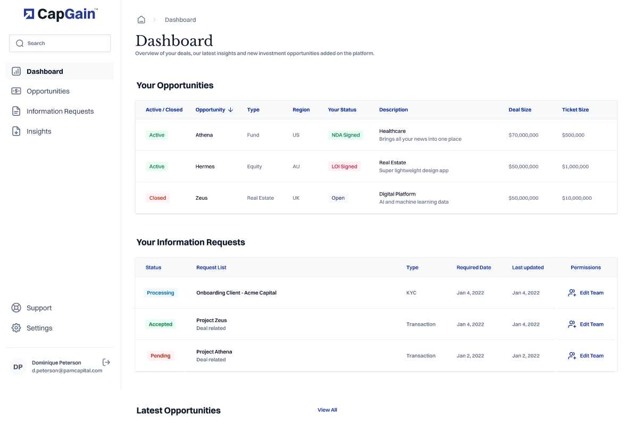Image resolution: width=627 pixels, height=424 pixels.
Task: Click Edit Team for Onboarding Client row
Action: (x=586, y=293)
